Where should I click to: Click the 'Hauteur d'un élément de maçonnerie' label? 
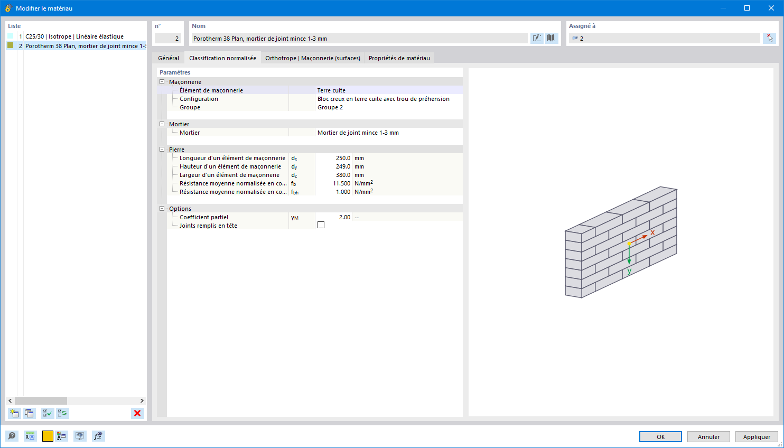click(x=230, y=166)
